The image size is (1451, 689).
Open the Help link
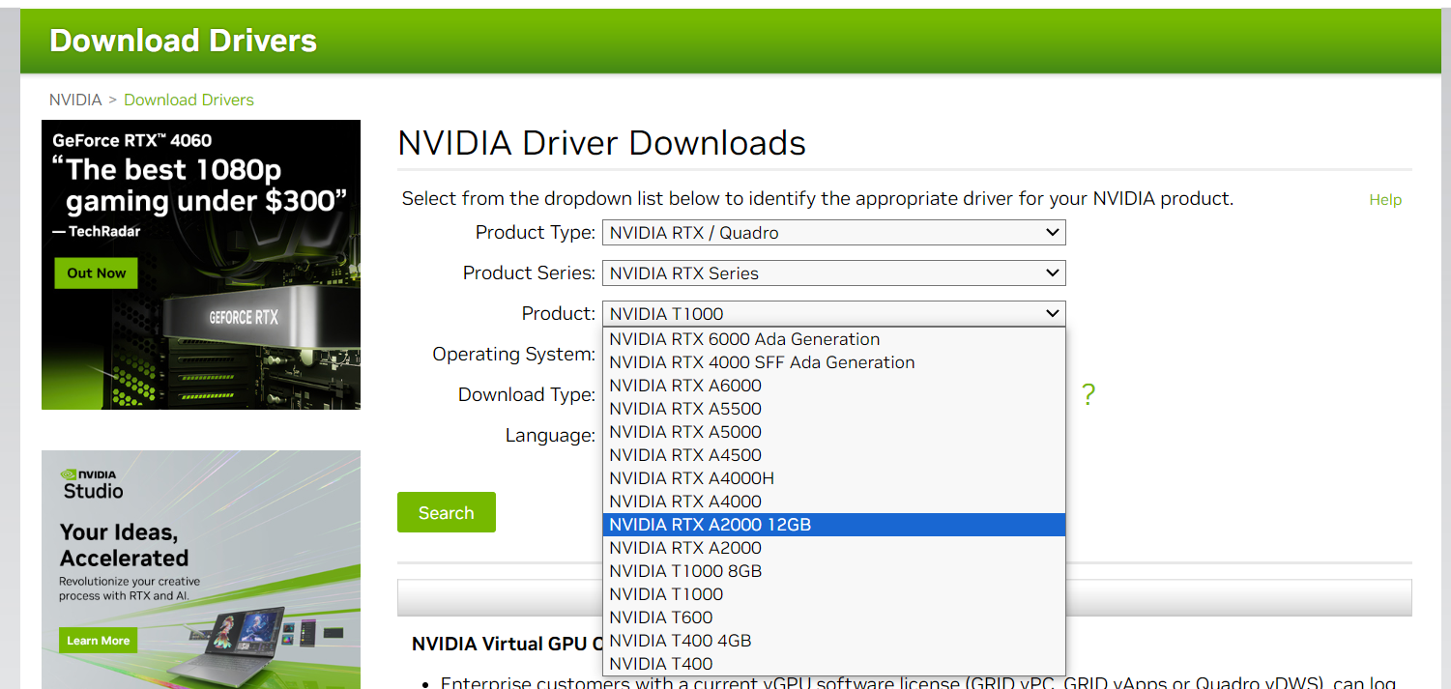(1384, 200)
